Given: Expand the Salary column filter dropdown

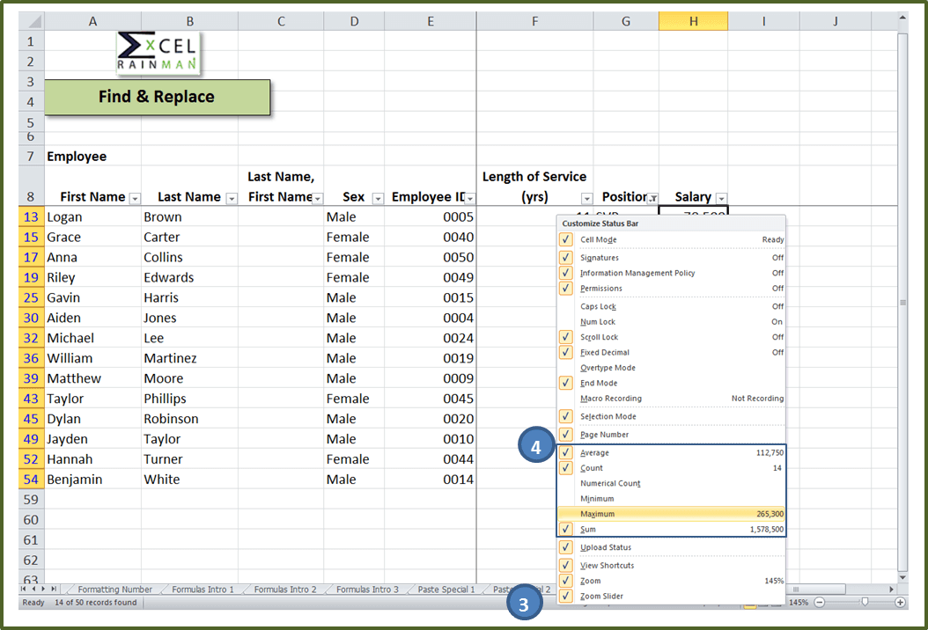Looking at the screenshot, I should click(x=721, y=198).
